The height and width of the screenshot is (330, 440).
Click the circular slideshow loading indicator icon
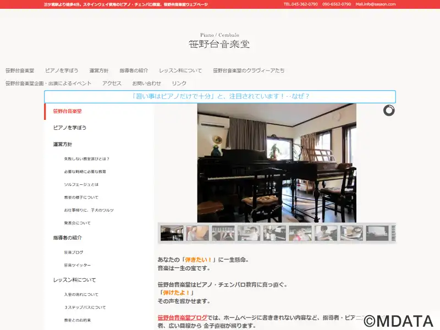(389, 111)
